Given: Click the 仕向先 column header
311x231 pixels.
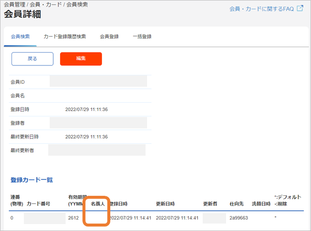Looking at the screenshot, I should click(x=236, y=204).
